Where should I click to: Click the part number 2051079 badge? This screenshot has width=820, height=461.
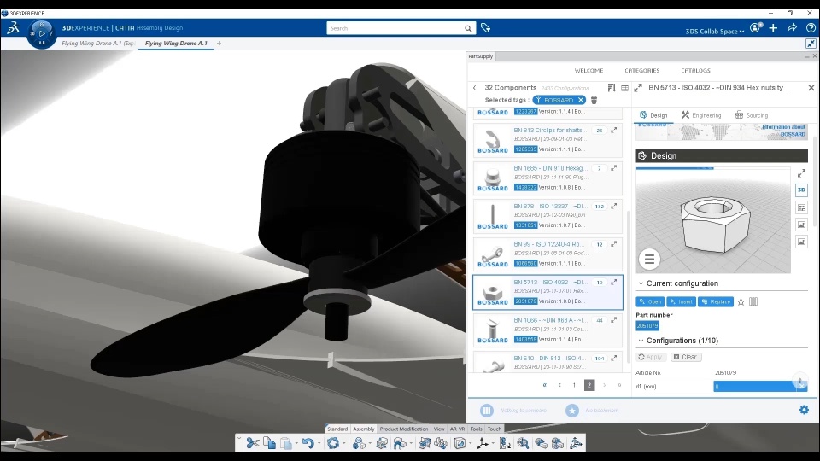(x=647, y=325)
